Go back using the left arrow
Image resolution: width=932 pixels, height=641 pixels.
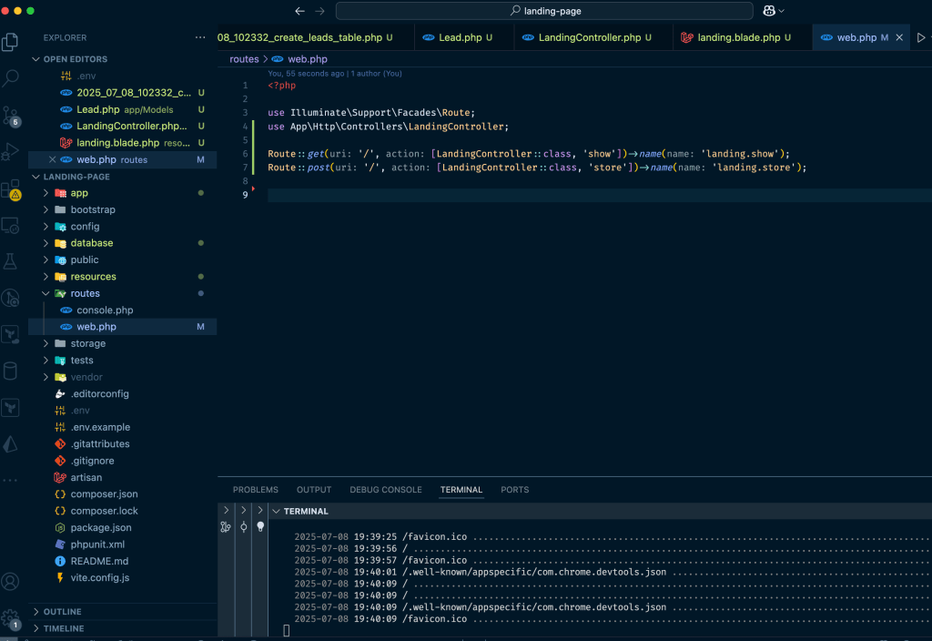pyautogui.click(x=300, y=11)
